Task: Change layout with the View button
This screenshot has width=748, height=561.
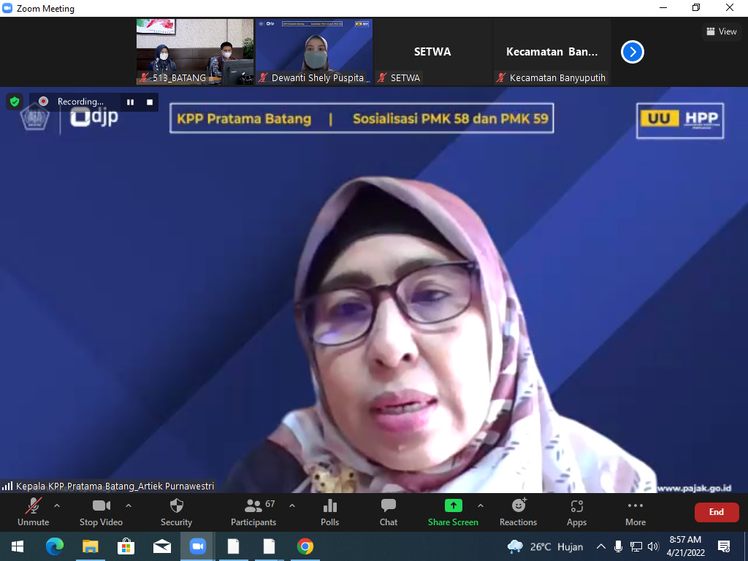Action: 722,31
